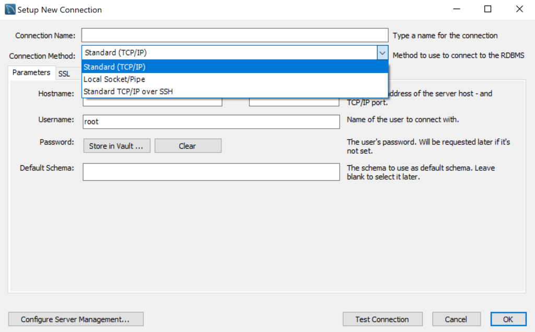Pick Standard TCP/IP over SSH method

click(x=235, y=92)
